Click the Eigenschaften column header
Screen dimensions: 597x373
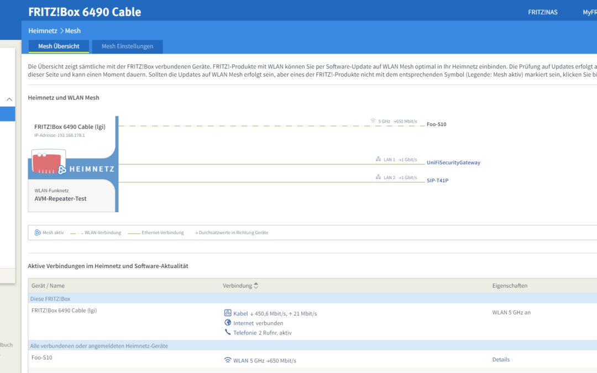(510, 286)
